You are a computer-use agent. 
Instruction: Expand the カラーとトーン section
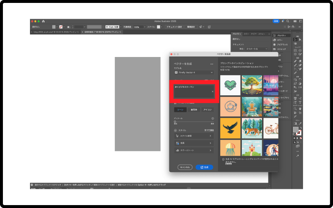tap(194, 150)
